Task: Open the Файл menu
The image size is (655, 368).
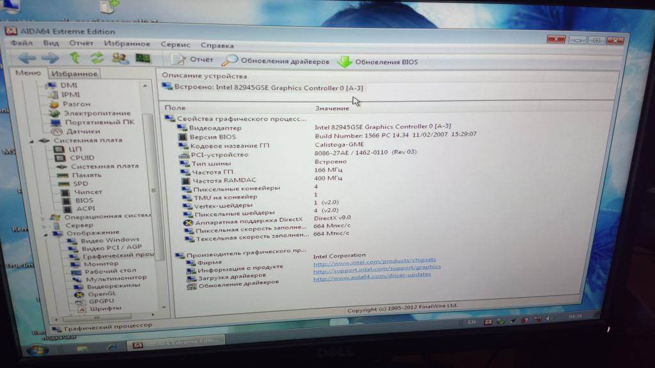Action: (22, 43)
